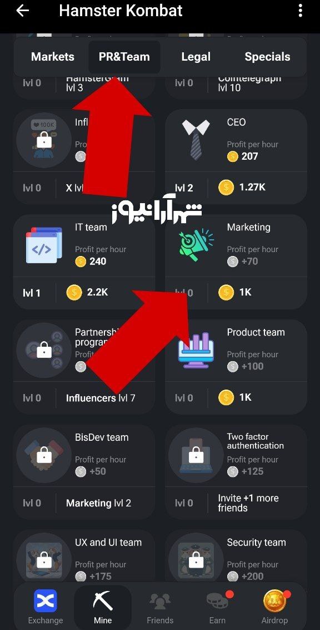Select the PR&Team tab

tap(124, 57)
